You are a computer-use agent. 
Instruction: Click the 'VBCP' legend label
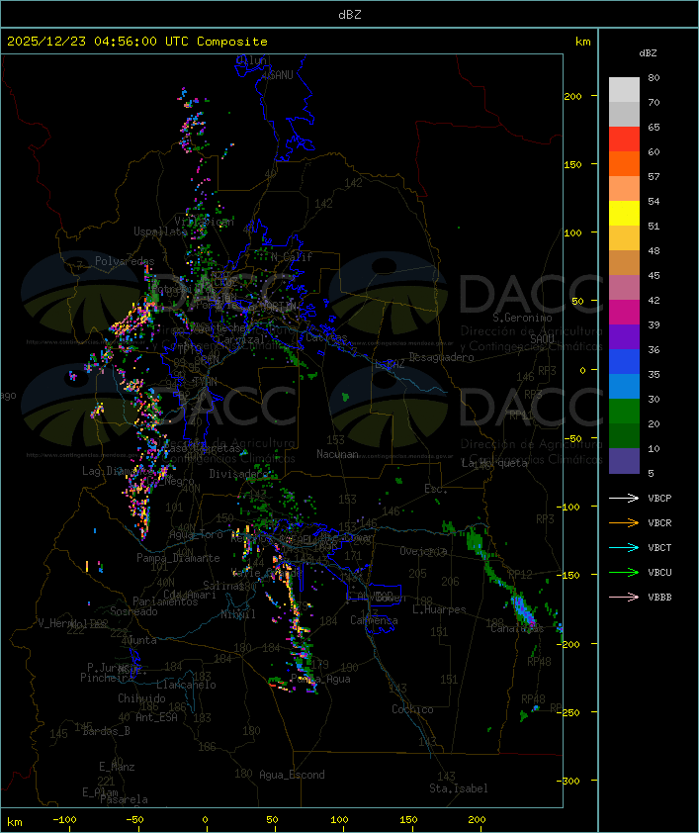click(659, 498)
